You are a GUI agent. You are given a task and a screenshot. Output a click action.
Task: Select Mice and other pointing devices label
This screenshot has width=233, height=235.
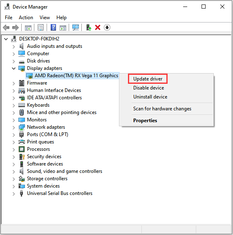click(62, 112)
